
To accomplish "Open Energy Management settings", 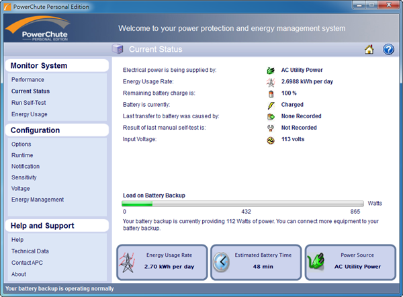I will pyautogui.click(x=38, y=200).
